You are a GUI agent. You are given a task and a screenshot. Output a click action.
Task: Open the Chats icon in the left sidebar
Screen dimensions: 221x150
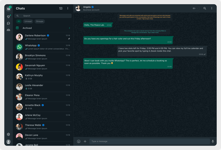click(x=9, y=9)
